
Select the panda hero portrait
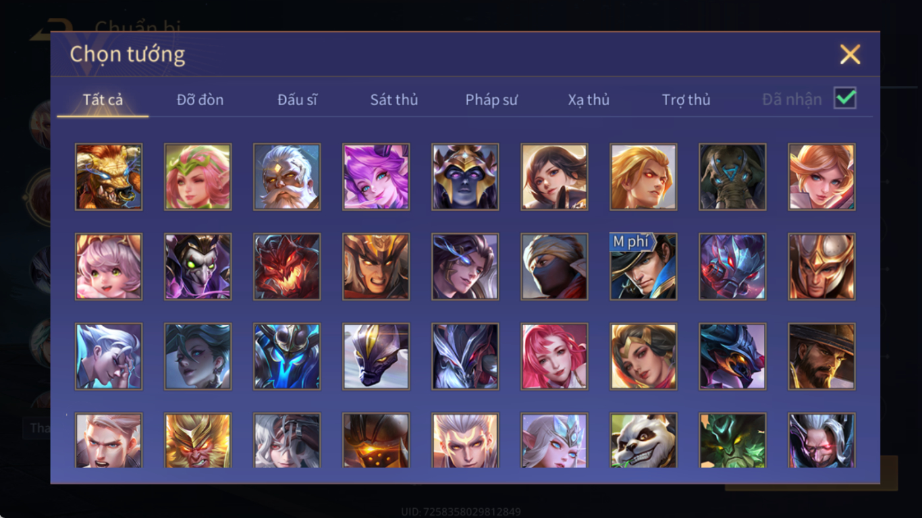pyautogui.click(x=643, y=440)
